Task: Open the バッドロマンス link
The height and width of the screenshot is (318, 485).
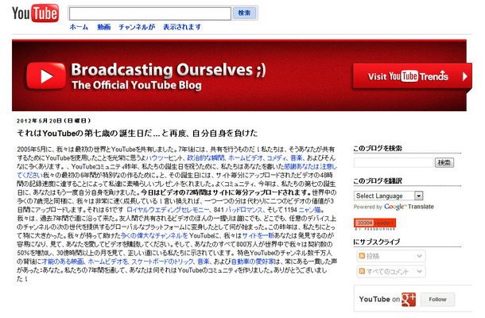Action: pyautogui.click(x=244, y=210)
